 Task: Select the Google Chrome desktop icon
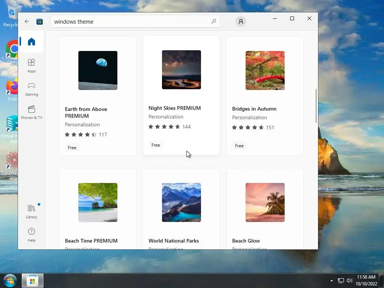pyautogui.click(x=11, y=55)
